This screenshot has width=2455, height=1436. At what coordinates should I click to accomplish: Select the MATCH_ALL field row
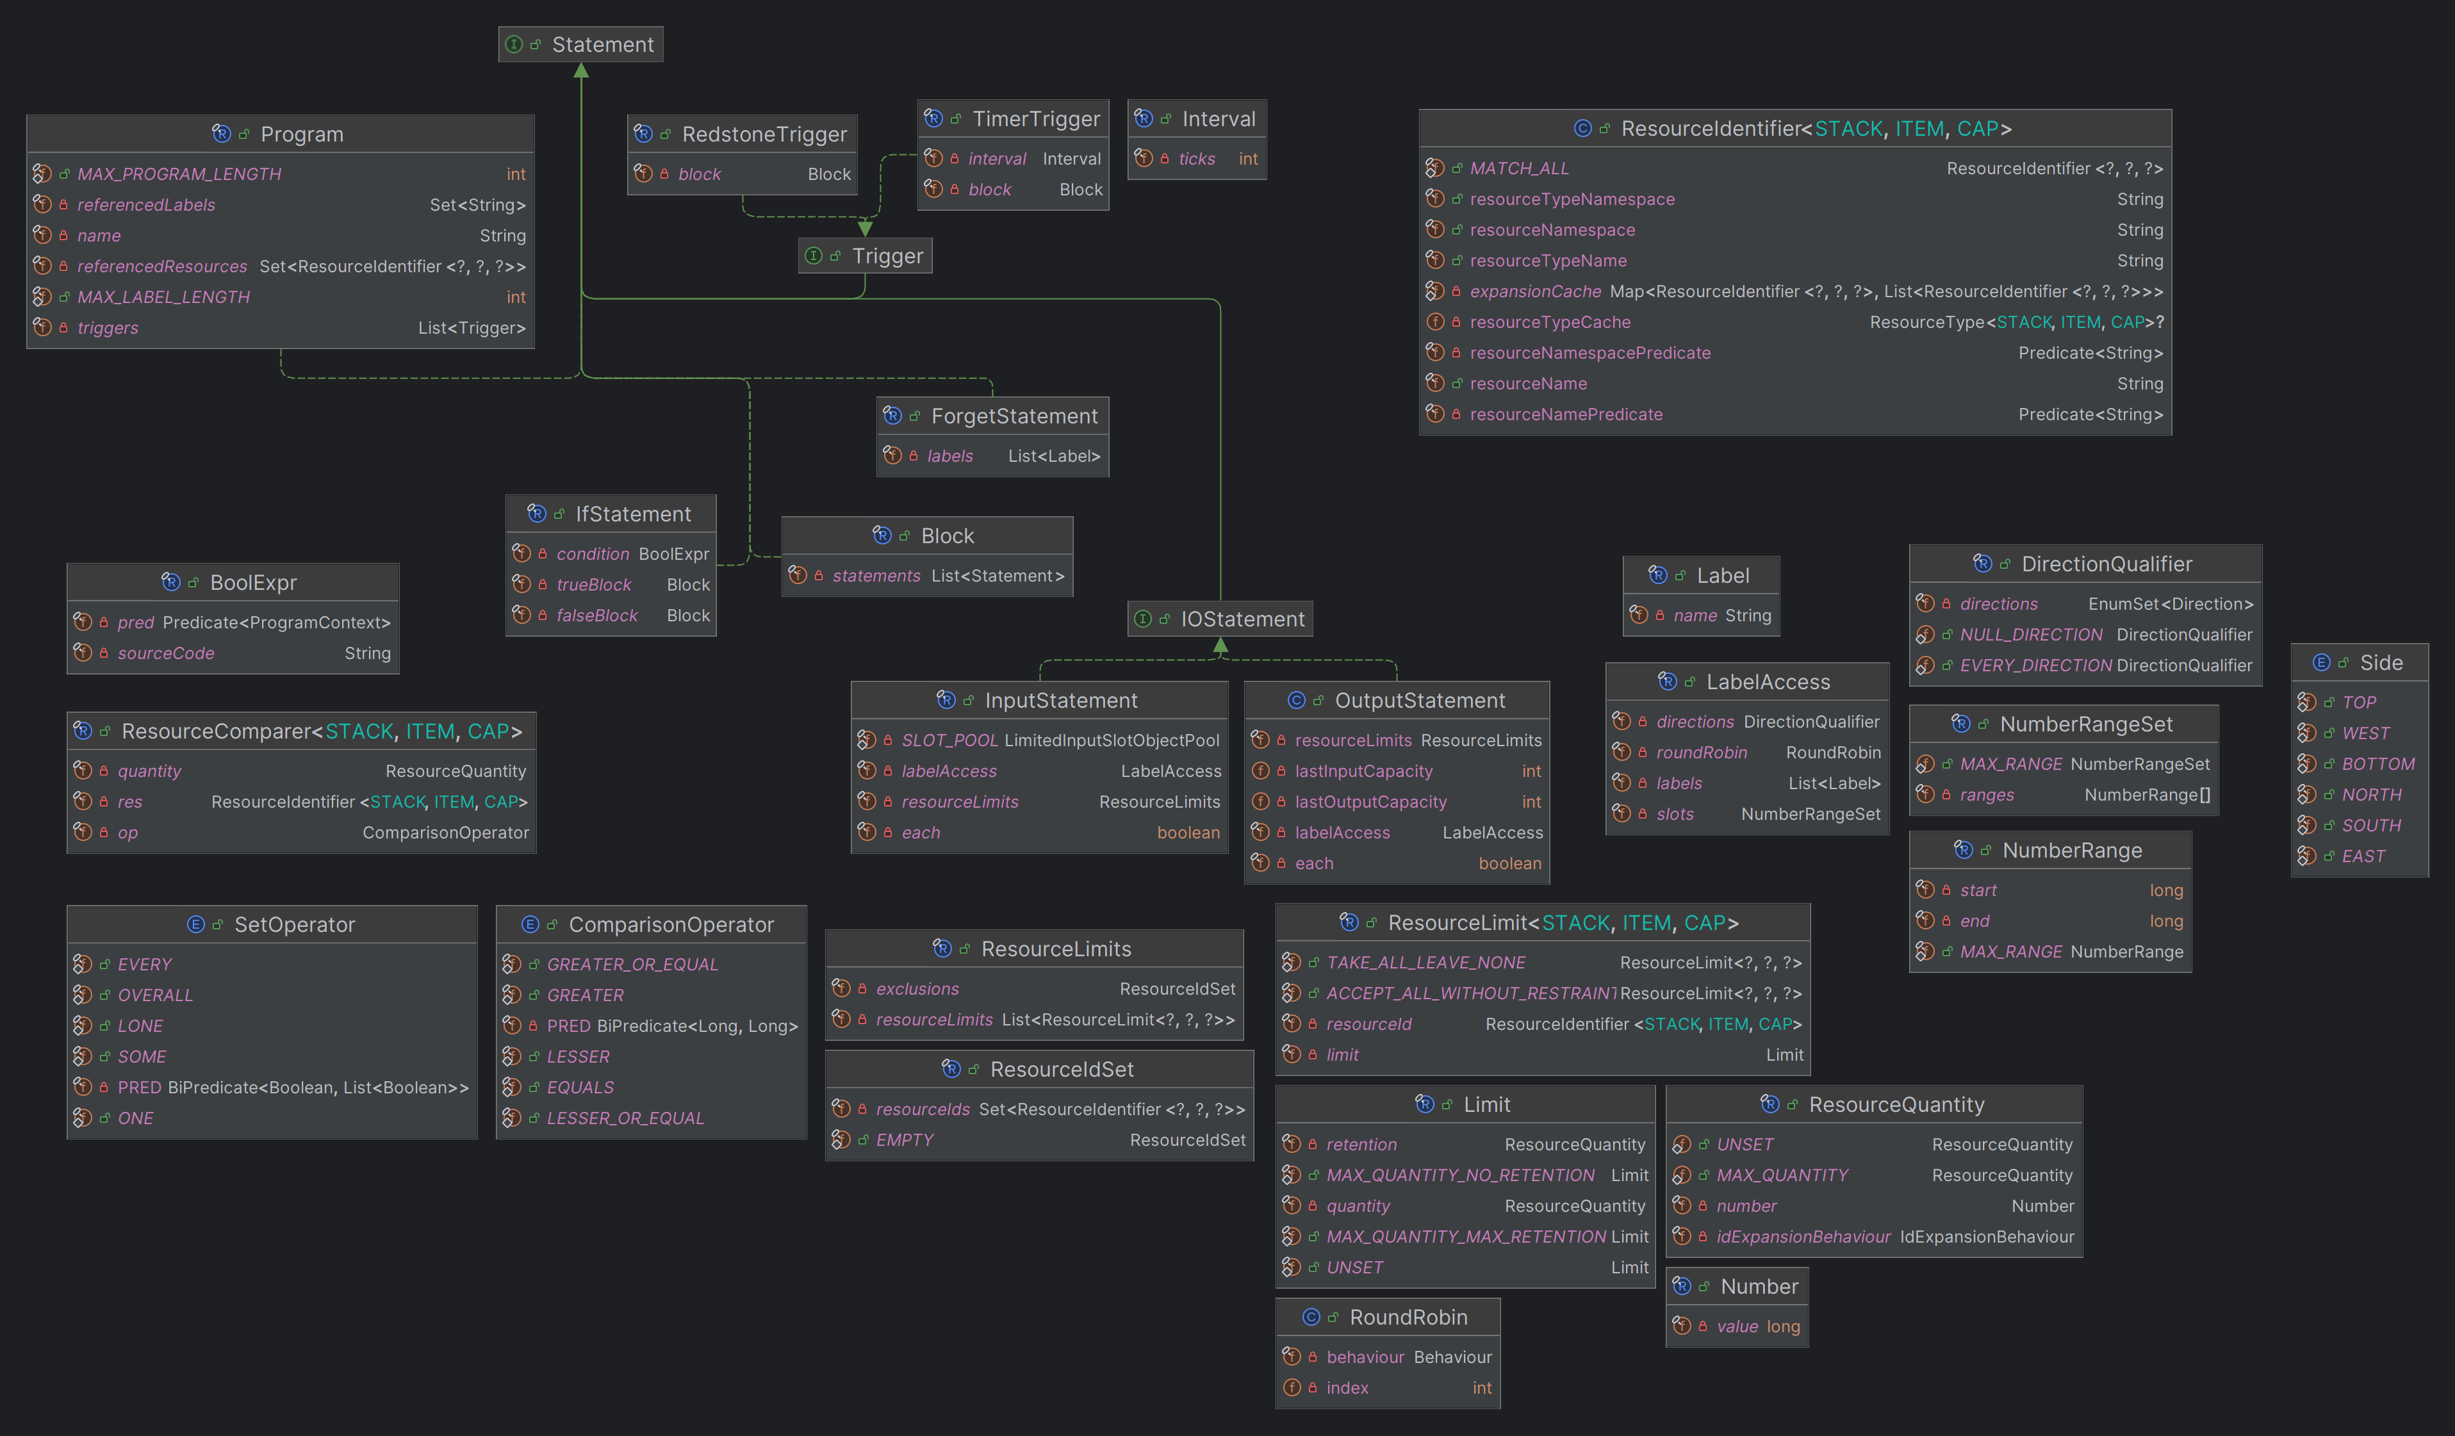tap(1519, 168)
